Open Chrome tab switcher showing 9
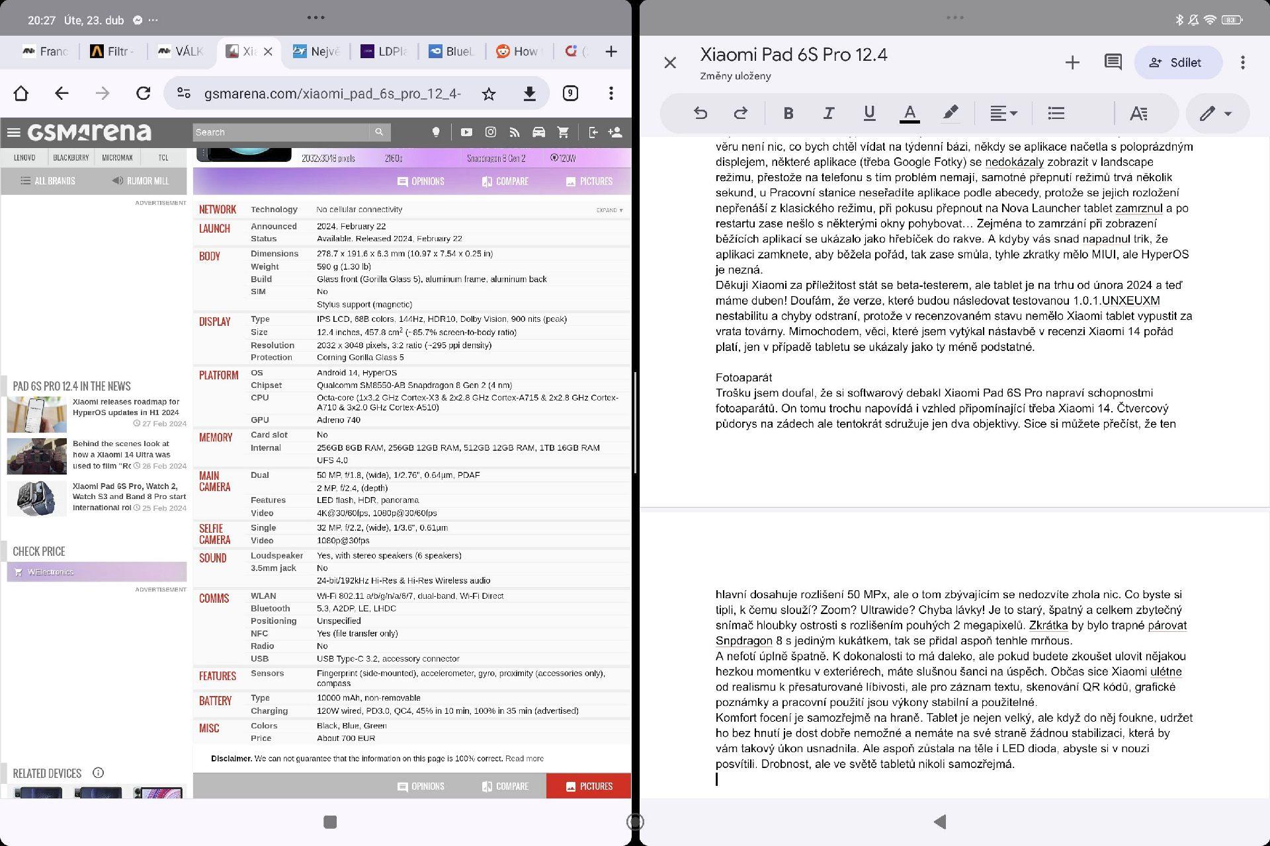Image resolution: width=1270 pixels, height=846 pixels. (x=570, y=93)
